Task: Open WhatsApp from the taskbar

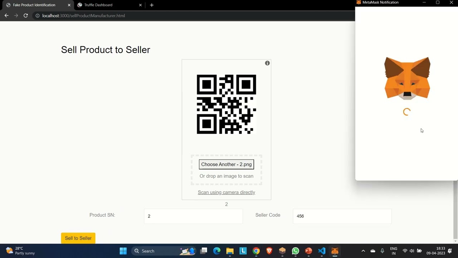Action: [295, 251]
